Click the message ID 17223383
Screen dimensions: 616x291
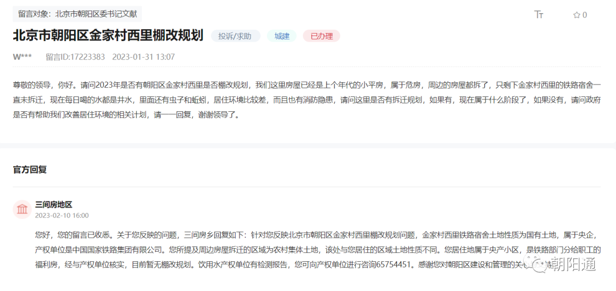coord(75,57)
